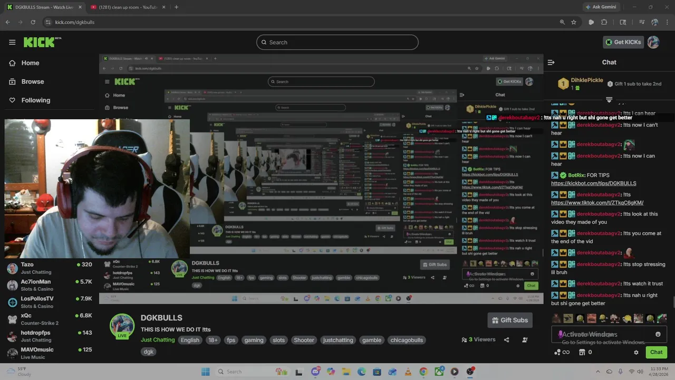This screenshot has width=675, height=380.
Task: Send message with green Chat button
Action: (x=657, y=352)
